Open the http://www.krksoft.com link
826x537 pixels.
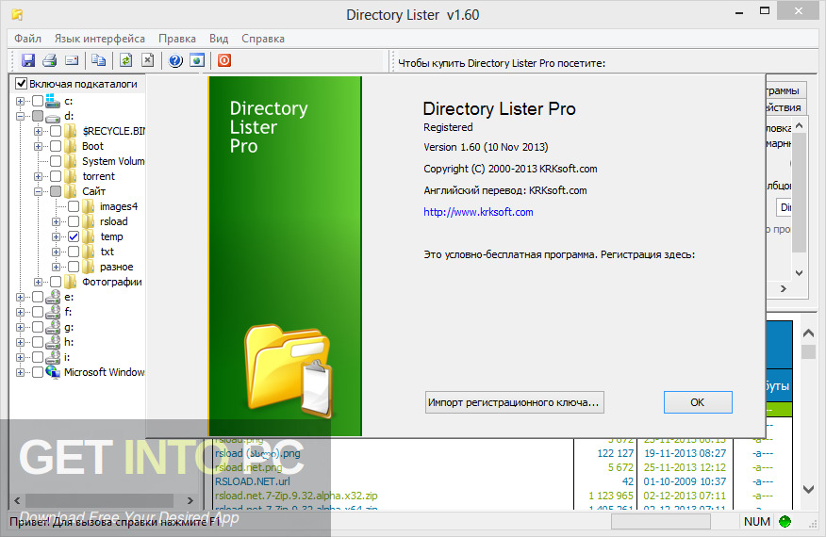point(478,212)
